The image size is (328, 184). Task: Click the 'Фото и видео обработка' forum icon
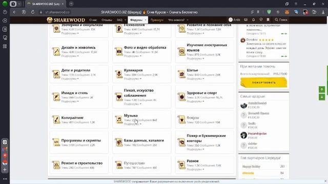[x=119, y=52]
